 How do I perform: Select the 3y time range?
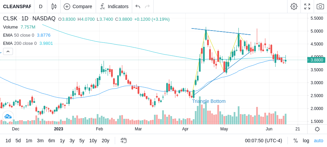(72, 141)
